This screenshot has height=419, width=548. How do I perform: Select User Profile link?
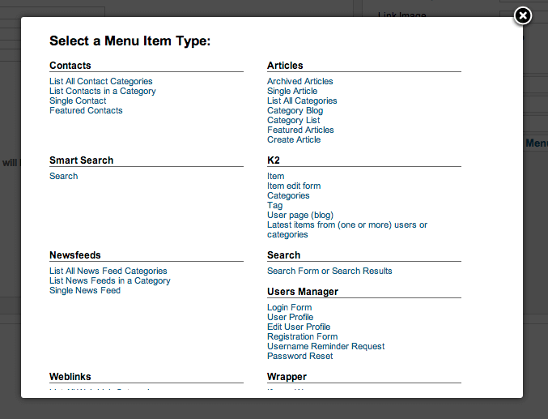tap(291, 317)
